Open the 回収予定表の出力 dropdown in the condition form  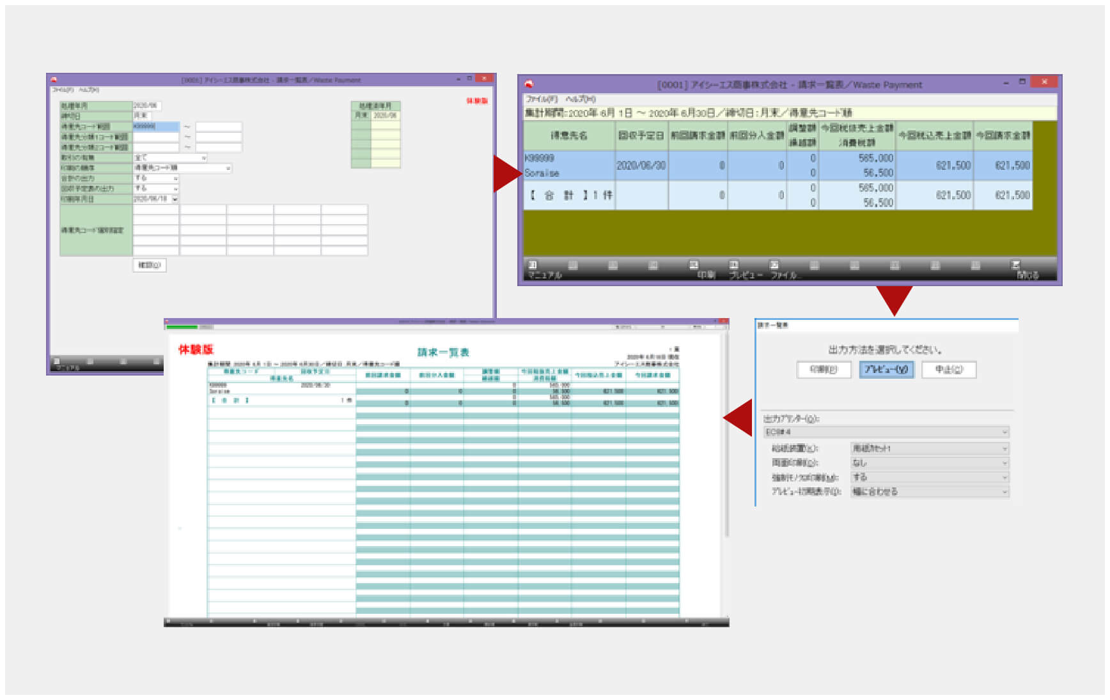click(x=156, y=188)
